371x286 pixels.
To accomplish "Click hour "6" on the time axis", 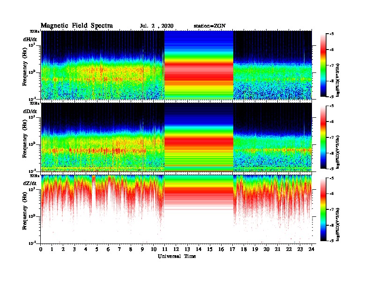I will [x=108, y=249].
